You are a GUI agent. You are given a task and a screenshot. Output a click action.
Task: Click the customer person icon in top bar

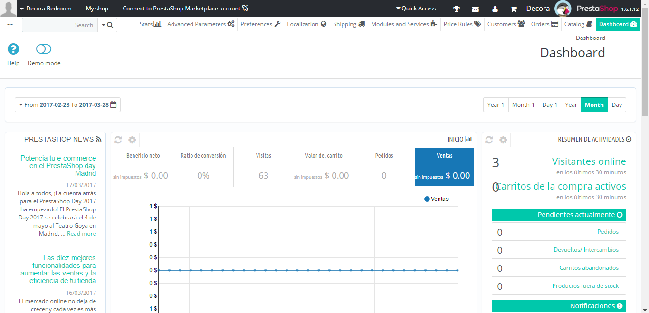(x=495, y=9)
